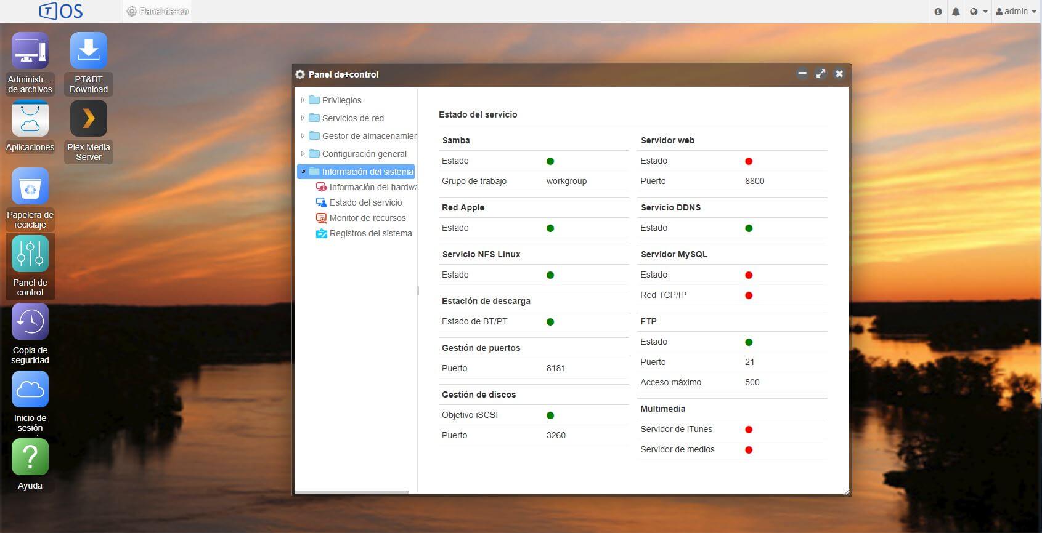Image resolution: width=1042 pixels, height=533 pixels.
Task: Click the notifications bell icon
Action: 956,12
